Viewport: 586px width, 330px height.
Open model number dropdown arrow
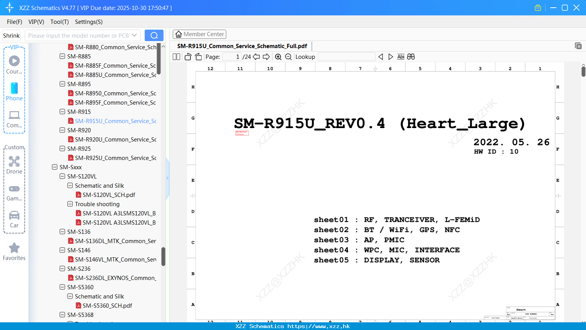click(x=134, y=35)
